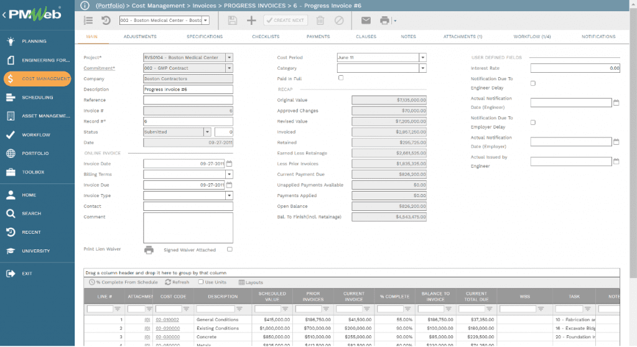The image size is (637, 347).
Task: Email the invoice with envelope icon
Action: pyautogui.click(x=366, y=21)
